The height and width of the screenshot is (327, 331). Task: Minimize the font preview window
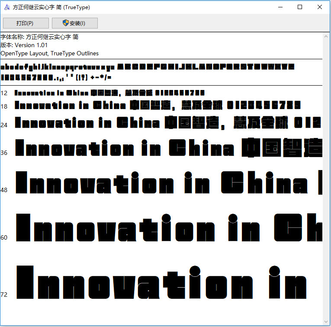(280, 7)
